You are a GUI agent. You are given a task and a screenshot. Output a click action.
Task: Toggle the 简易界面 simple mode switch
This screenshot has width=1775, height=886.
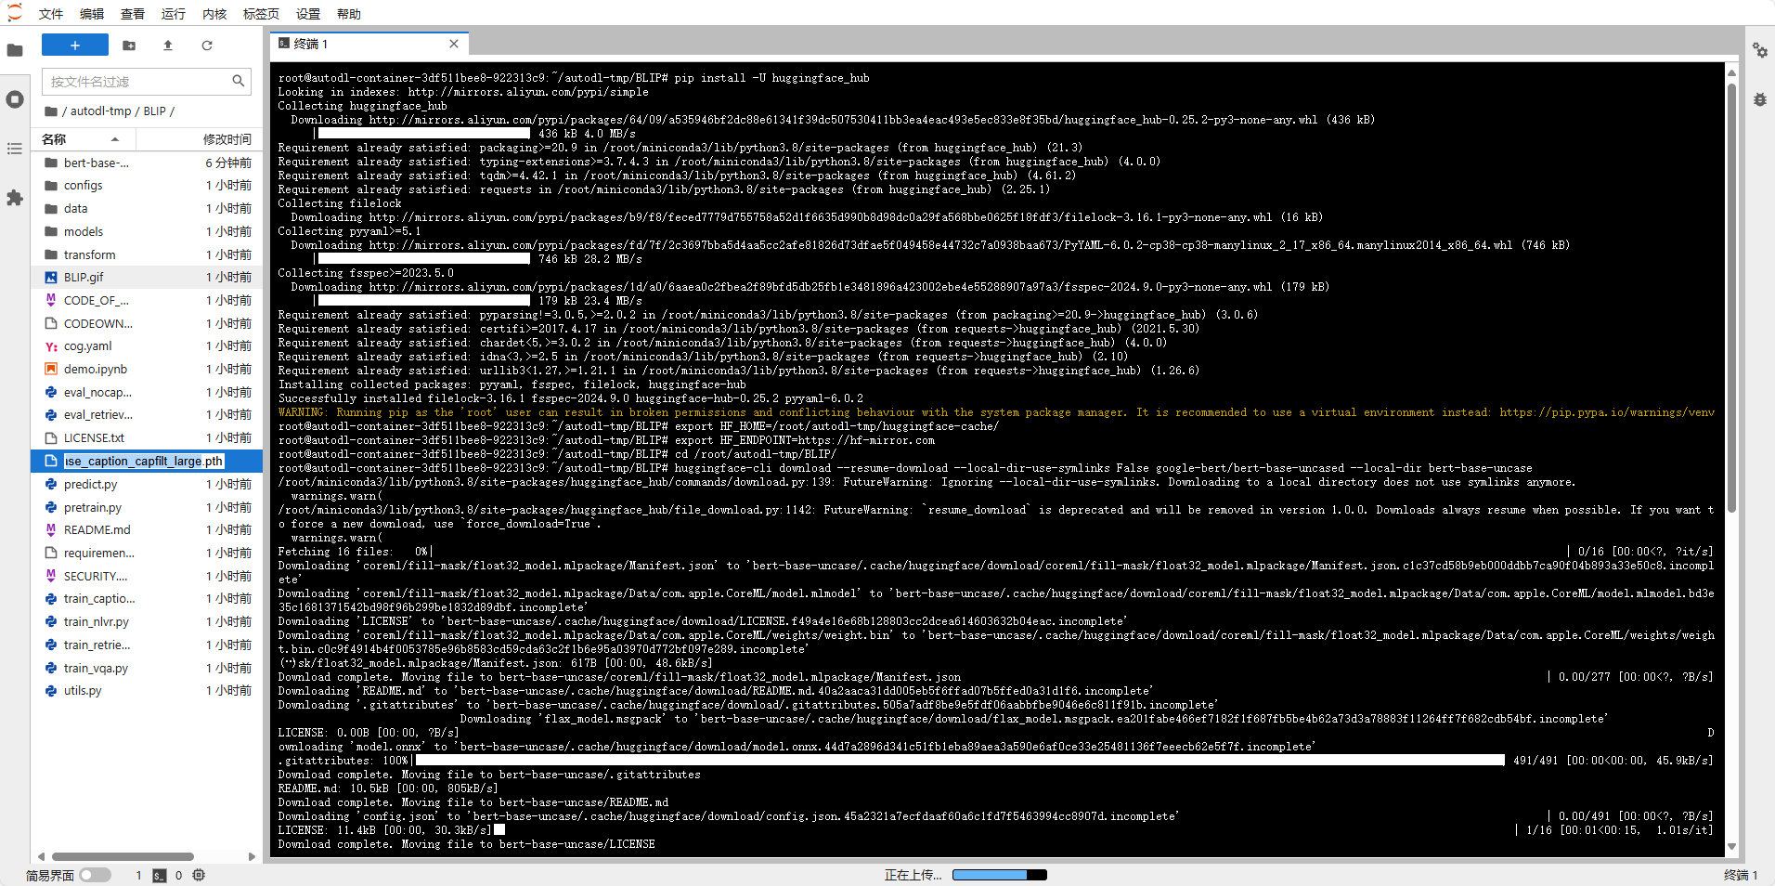[95, 875]
